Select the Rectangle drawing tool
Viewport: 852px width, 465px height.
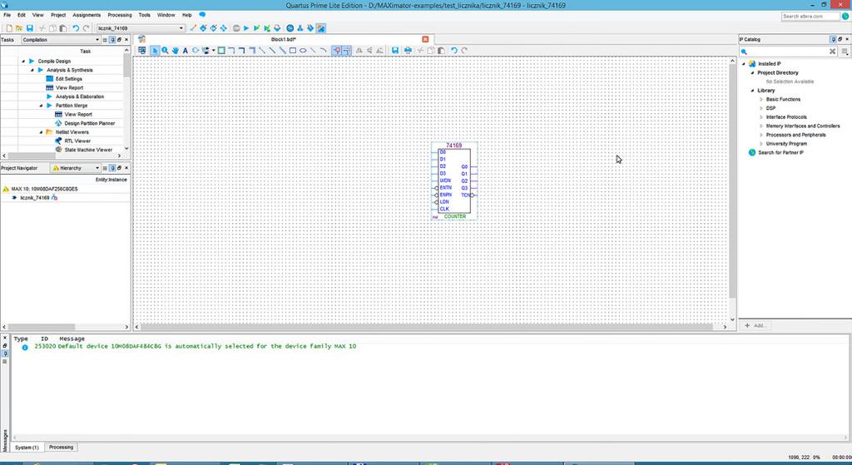tap(292, 51)
